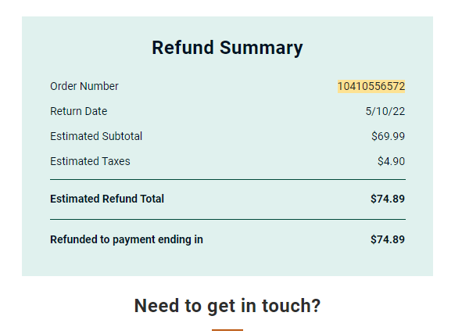Click the Refund Summary heading

click(227, 48)
